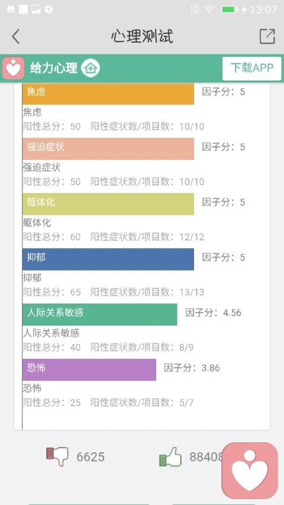Image resolution: width=284 pixels, height=505 pixels.
Task: Open the floating pink heart app icon
Action: [x=250, y=470]
